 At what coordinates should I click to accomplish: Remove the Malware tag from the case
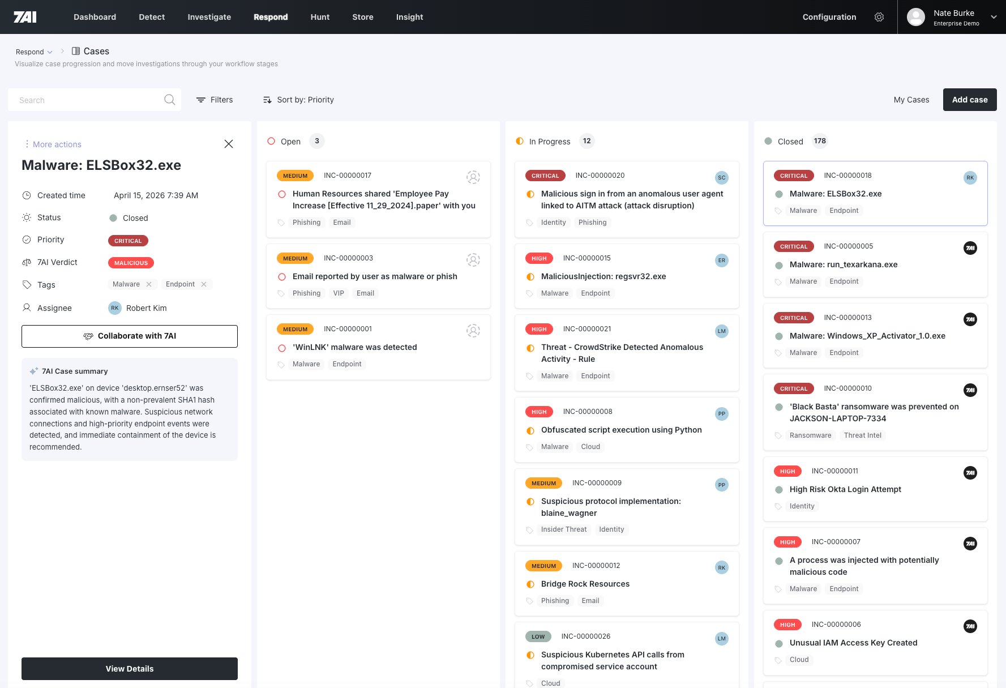149,284
